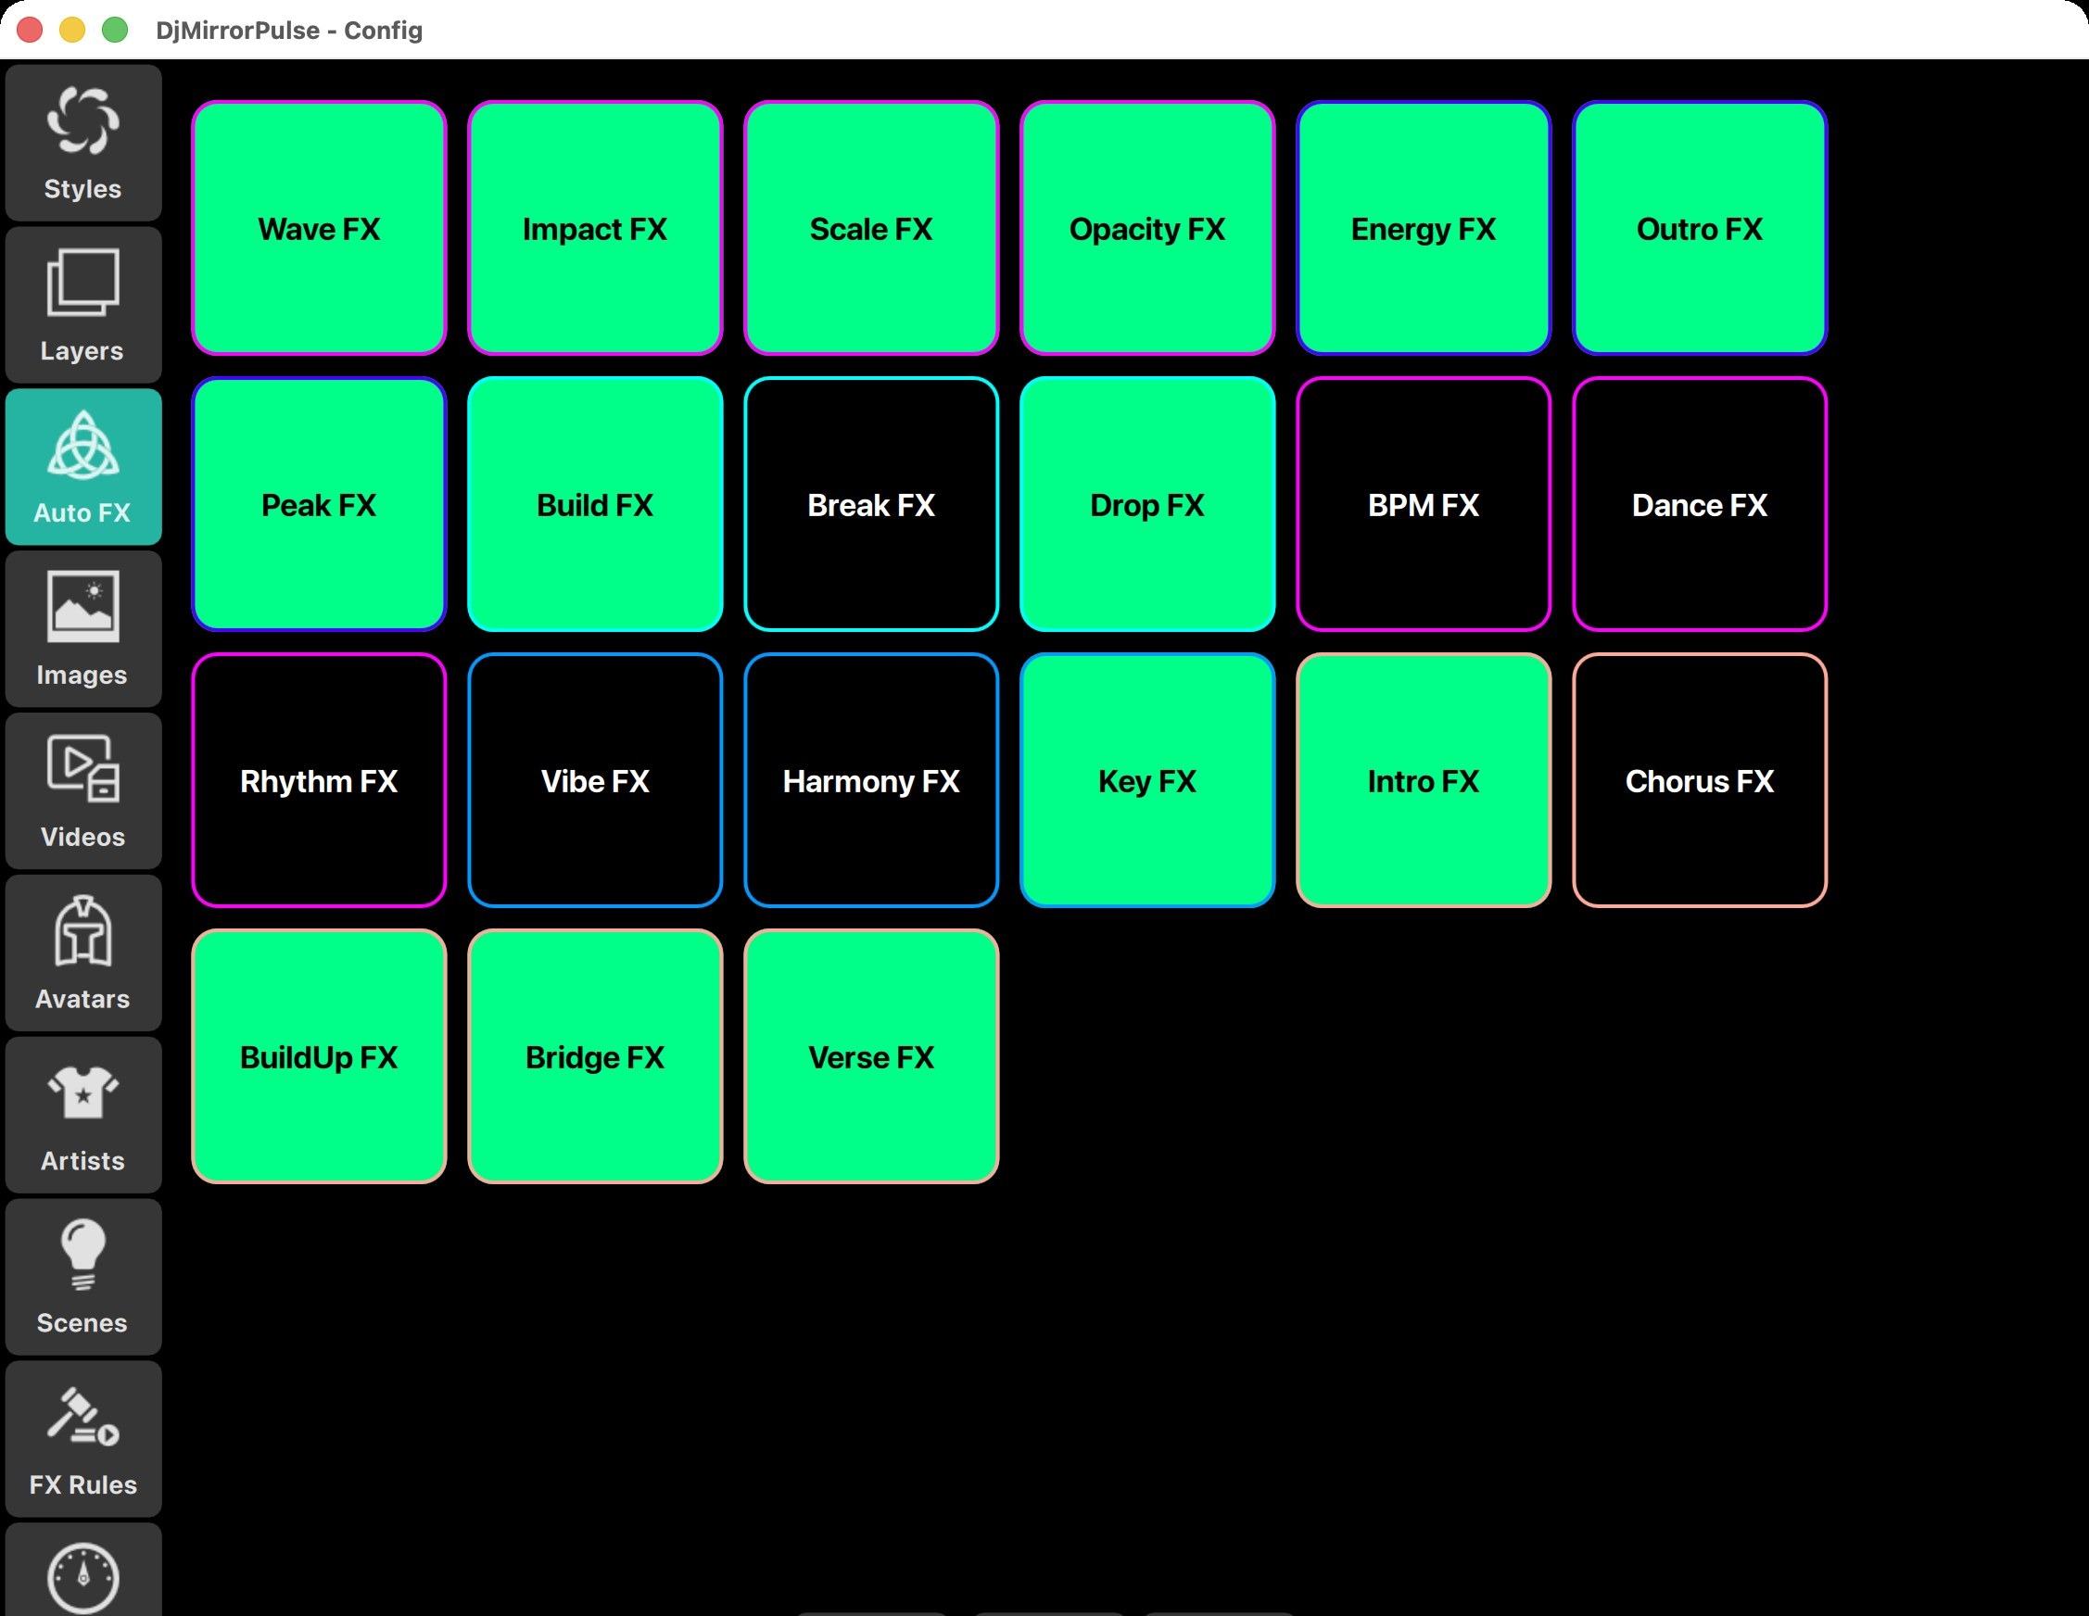The height and width of the screenshot is (1616, 2089).
Task: Open the Images sidebar section
Action: (x=83, y=629)
